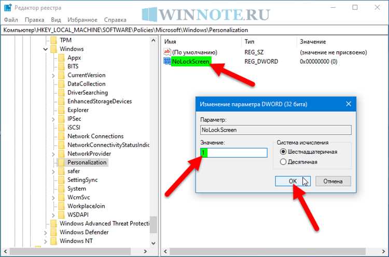Viewport: 389px width, 257px height.
Task: Click the DWORD icon beside NoLockScreen
Action: pos(167,61)
